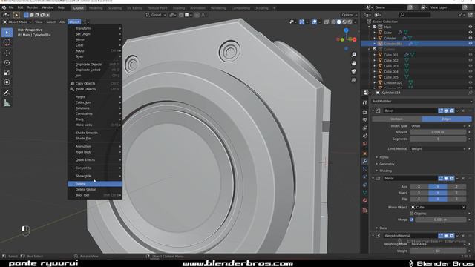The height and width of the screenshot is (267, 475).
Task: Pick the Annotate pencil tool
Action: (7, 93)
